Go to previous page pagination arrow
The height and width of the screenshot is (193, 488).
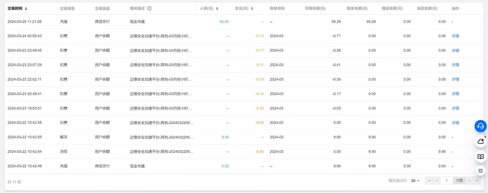(x=437, y=181)
